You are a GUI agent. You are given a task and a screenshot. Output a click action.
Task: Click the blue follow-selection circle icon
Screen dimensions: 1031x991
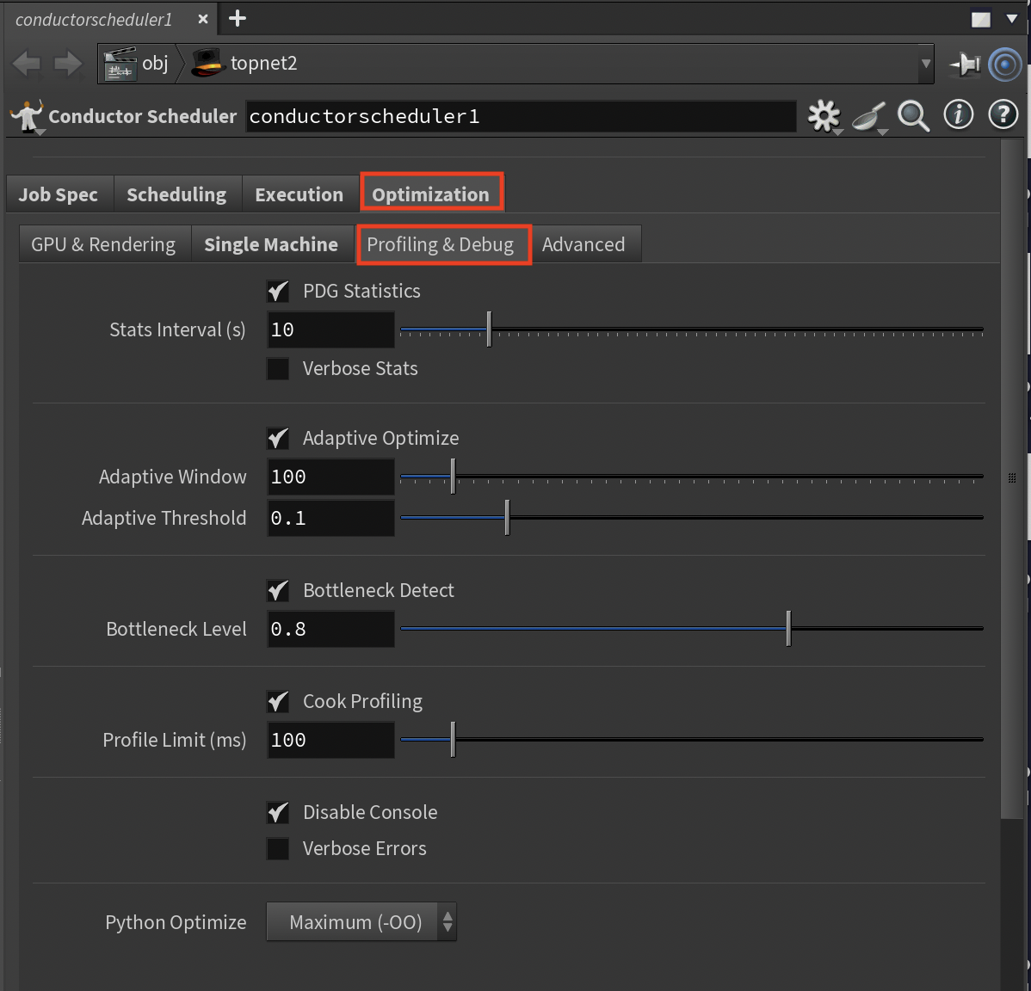[1004, 65]
